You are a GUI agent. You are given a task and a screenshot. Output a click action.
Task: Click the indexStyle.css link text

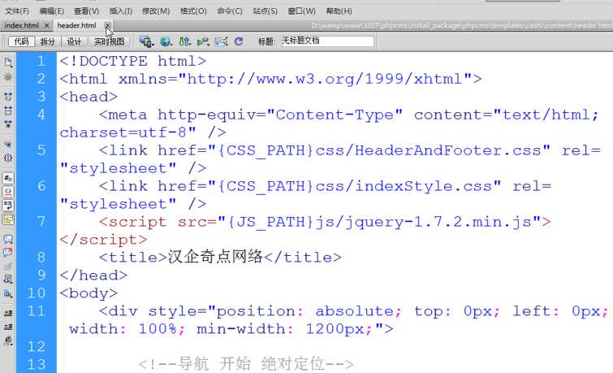click(x=404, y=186)
